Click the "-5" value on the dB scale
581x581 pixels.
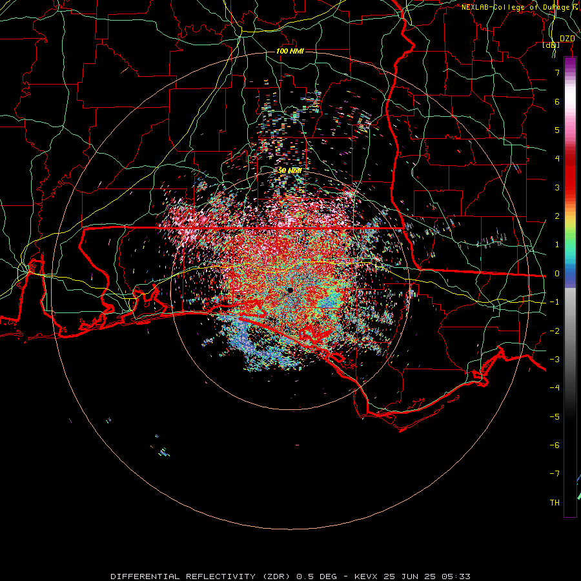pyautogui.click(x=555, y=417)
